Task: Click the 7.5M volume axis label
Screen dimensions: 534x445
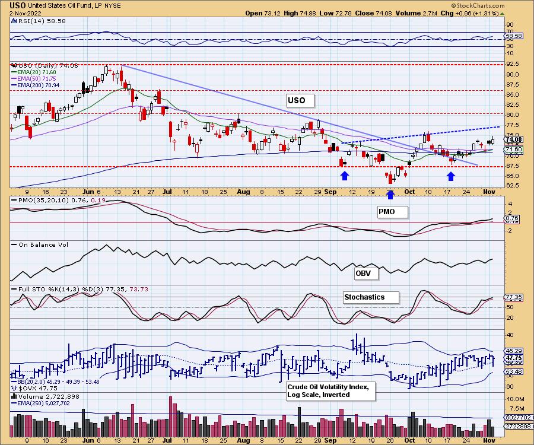Action: (517, 408)
